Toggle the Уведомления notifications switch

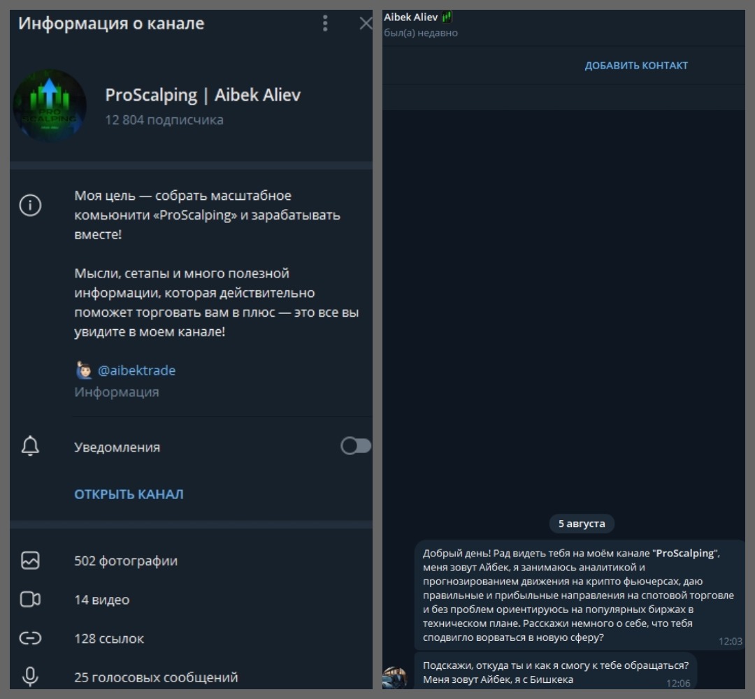point(355,446)
